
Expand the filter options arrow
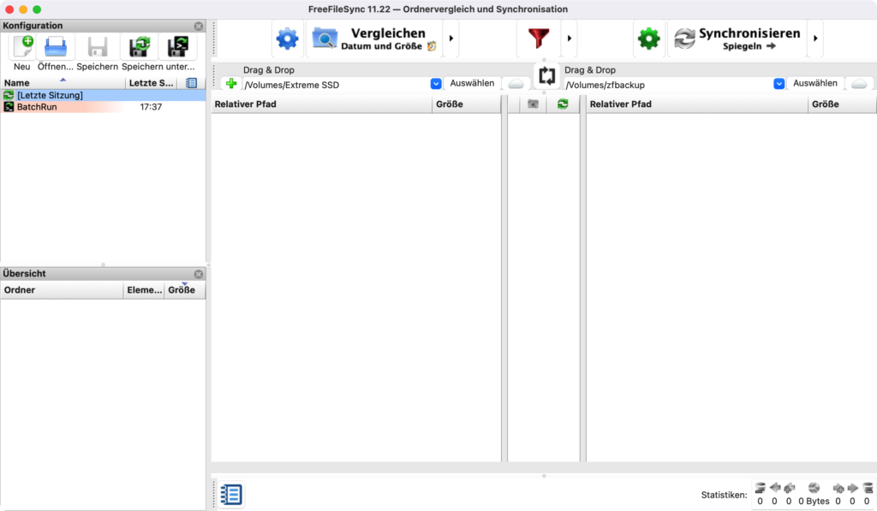pyautogui.click(x=570, y=39)
